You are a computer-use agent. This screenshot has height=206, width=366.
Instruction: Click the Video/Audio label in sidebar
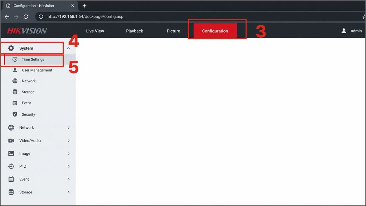[30, 141]
